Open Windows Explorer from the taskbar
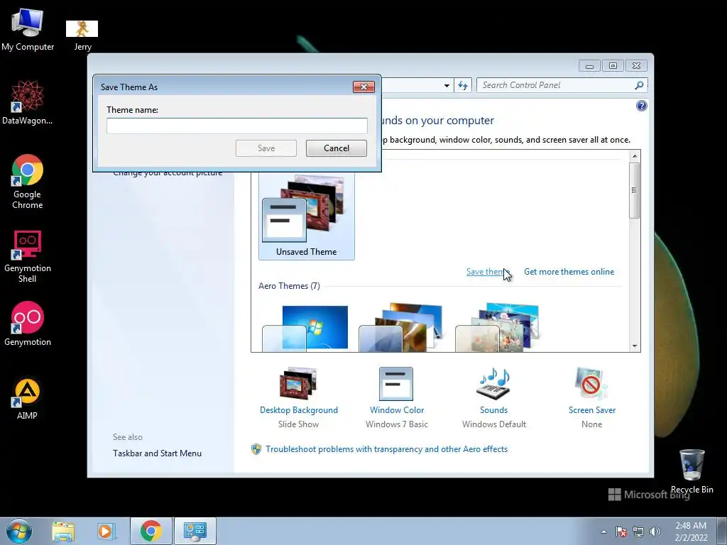This screenshot has height=545, width=727. (63, 532)
